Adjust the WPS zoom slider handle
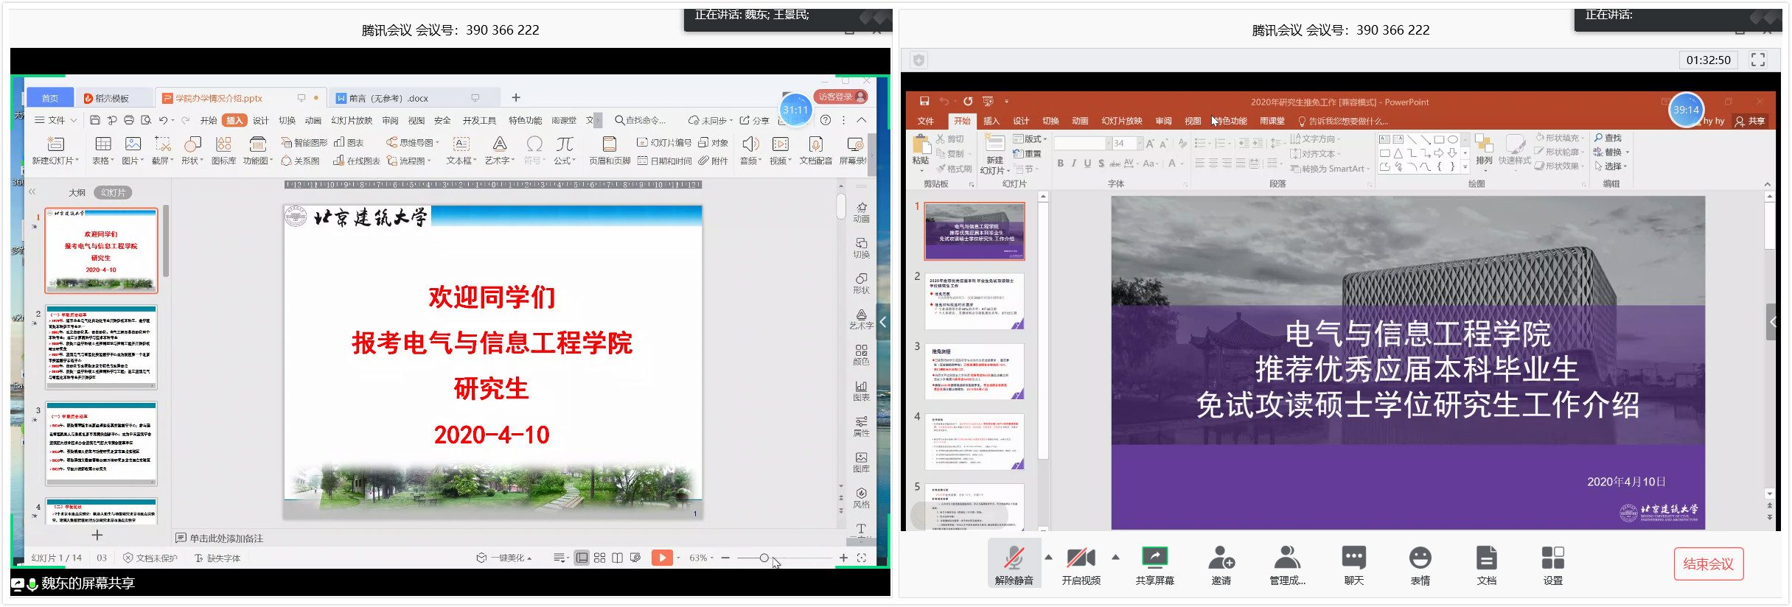Screen dimensions: 1792x607 click(x=764, y=558)
